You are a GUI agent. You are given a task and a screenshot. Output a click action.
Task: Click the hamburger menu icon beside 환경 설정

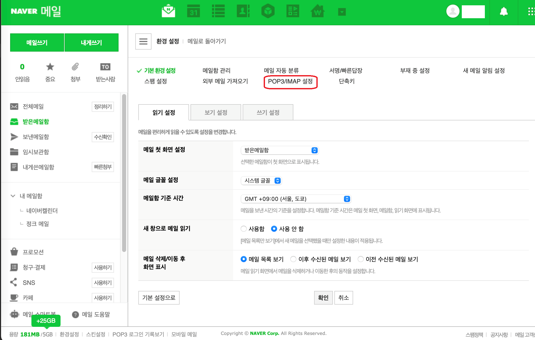tap(143, 41)
